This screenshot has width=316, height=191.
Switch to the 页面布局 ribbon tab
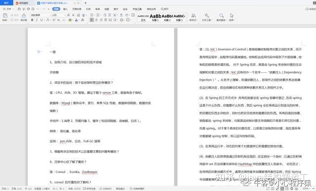pyautogui.click(x=77, y=9)
